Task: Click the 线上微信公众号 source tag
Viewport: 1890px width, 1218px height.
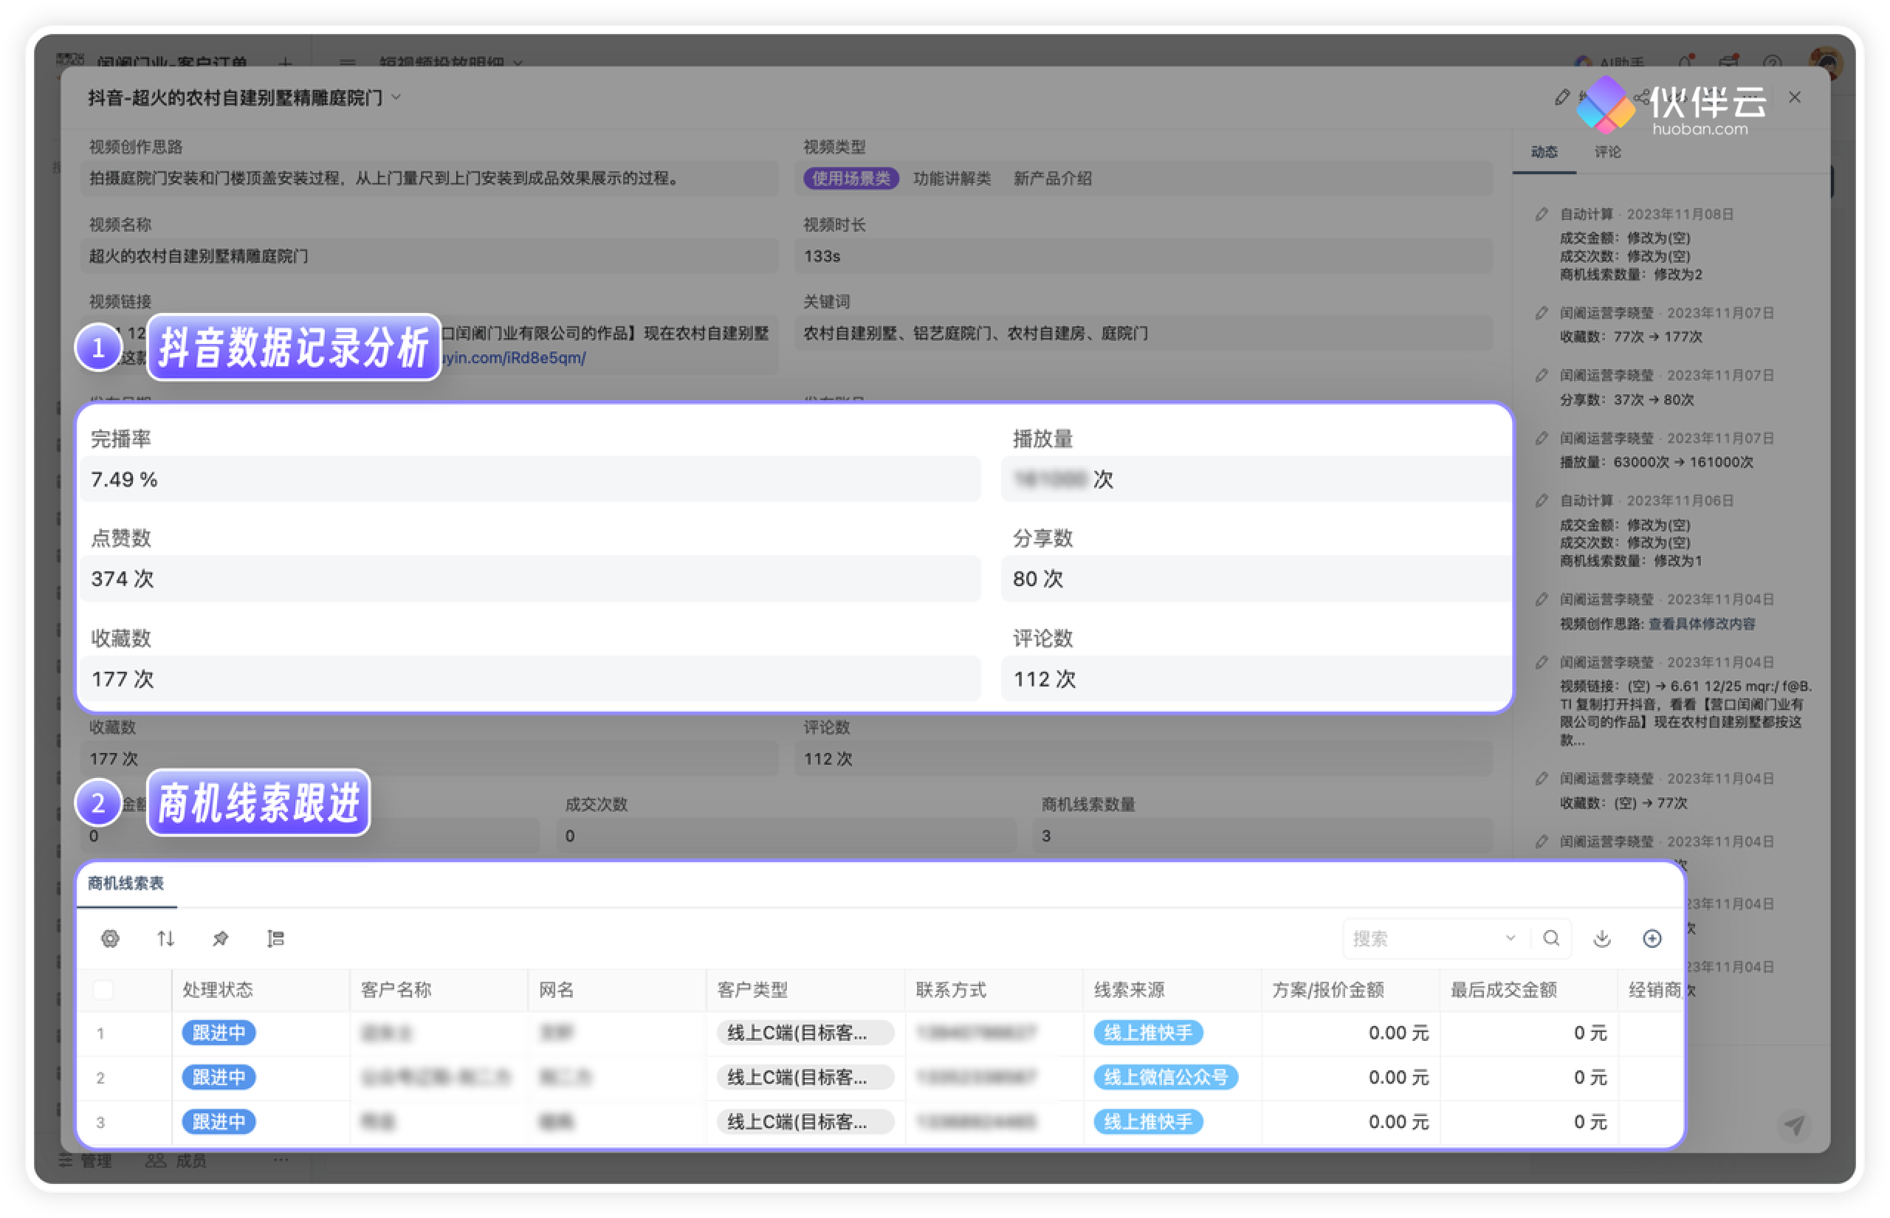Action: pos(1165,1076)
